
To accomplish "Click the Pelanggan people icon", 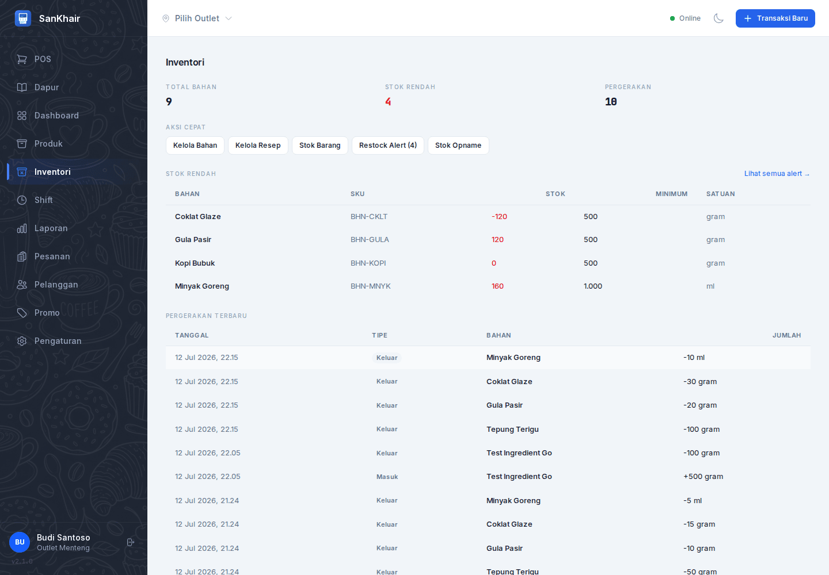I will point(22,285).
